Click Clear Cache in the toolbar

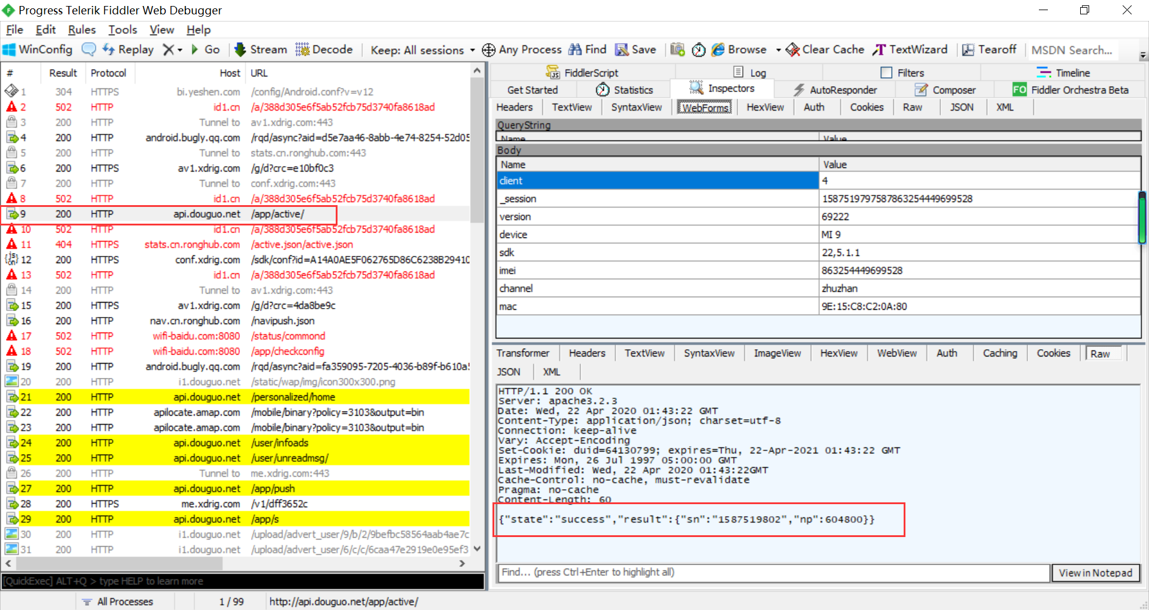coord(825,50)
